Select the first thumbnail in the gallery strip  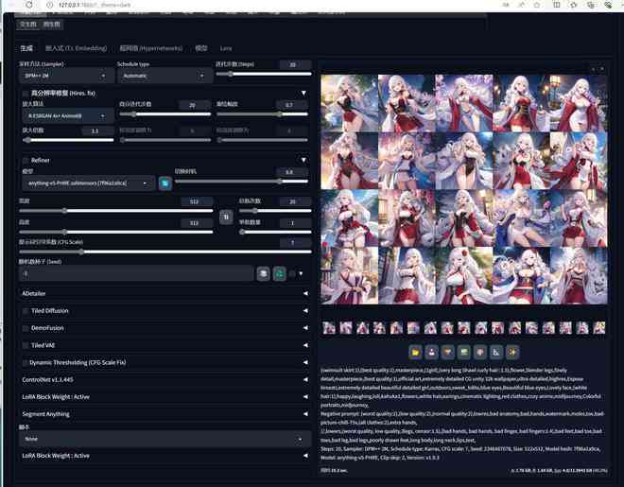[329, 328]
